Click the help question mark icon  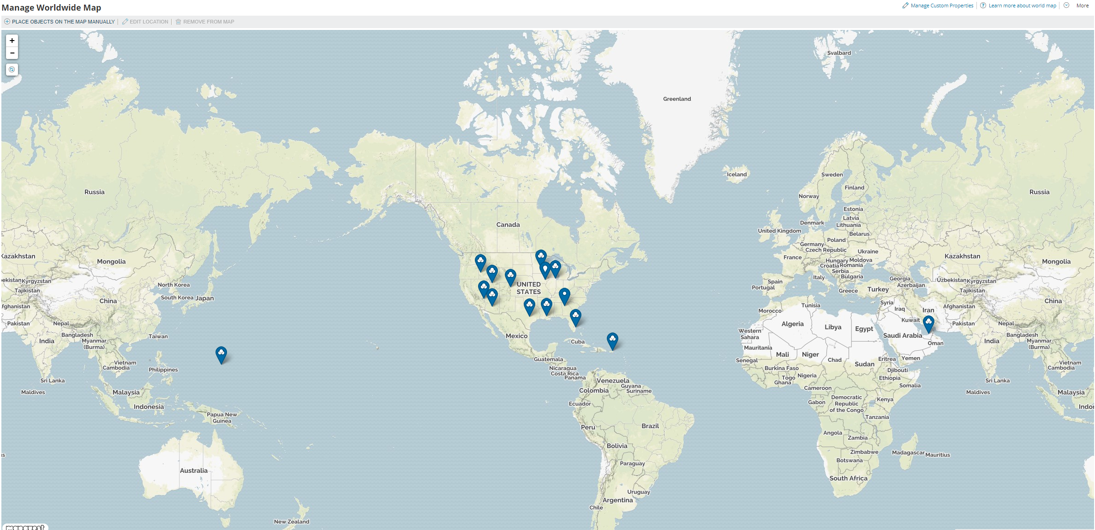coord(983,6)
